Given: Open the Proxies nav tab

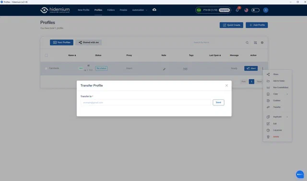Looking at the screenshot, I should [123, 10].
